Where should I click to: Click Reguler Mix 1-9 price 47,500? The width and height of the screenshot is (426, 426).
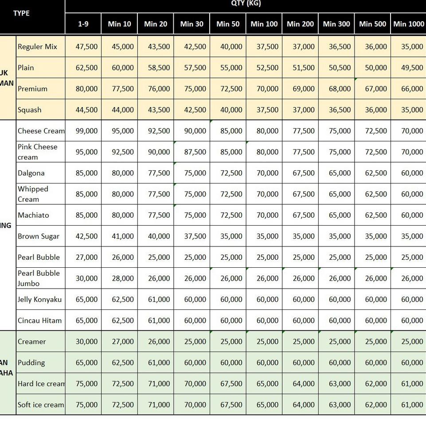coord(83,47)
